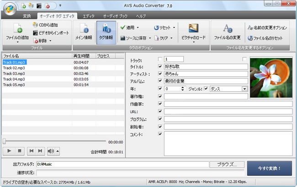Viewport: 297px width, 187px height.
Task: Click 今すぐ変換 convert now button
Action: (269, 168)
